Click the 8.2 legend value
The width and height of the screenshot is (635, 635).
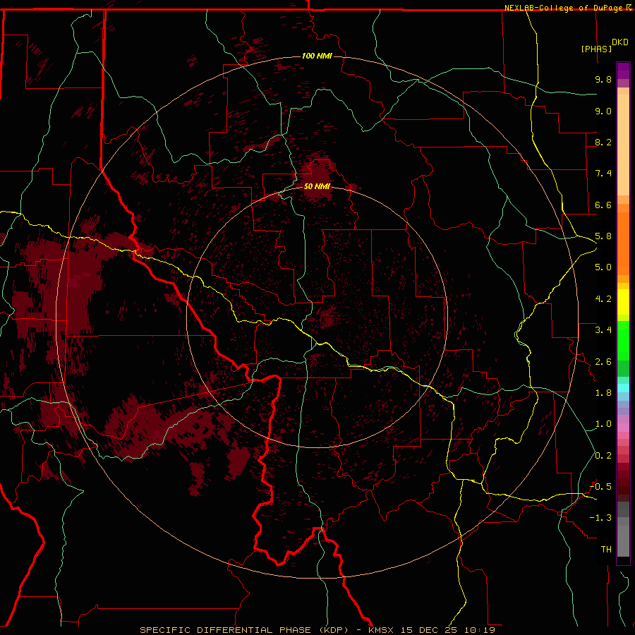[603, 142]
